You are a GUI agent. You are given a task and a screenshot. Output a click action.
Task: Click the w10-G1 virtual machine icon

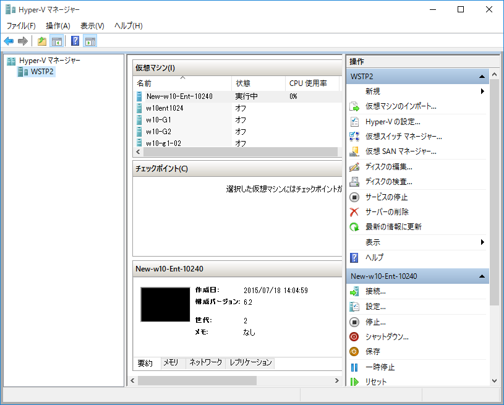[139, 120]
